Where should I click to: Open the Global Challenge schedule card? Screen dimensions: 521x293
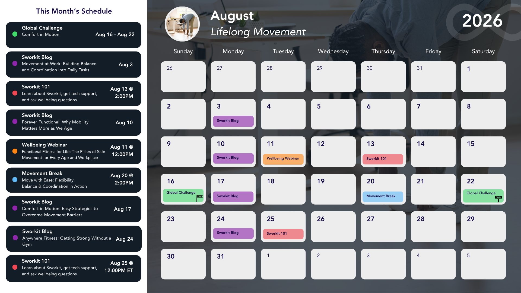coord(73,35)
